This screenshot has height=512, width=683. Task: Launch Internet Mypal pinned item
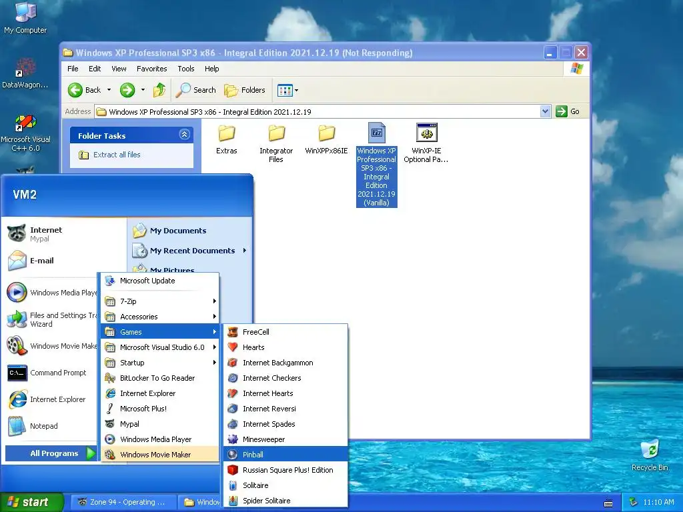(x=65, y=234)
